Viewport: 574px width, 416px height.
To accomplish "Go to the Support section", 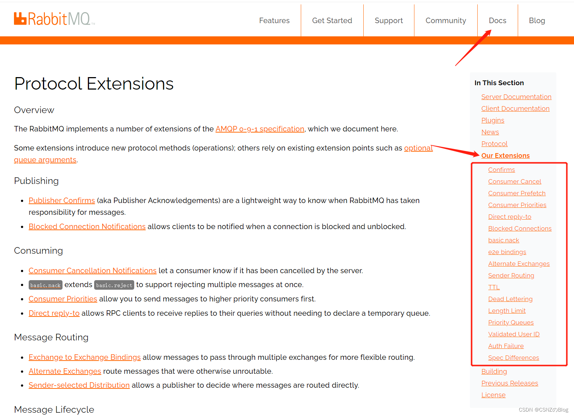I will (389, 21).
